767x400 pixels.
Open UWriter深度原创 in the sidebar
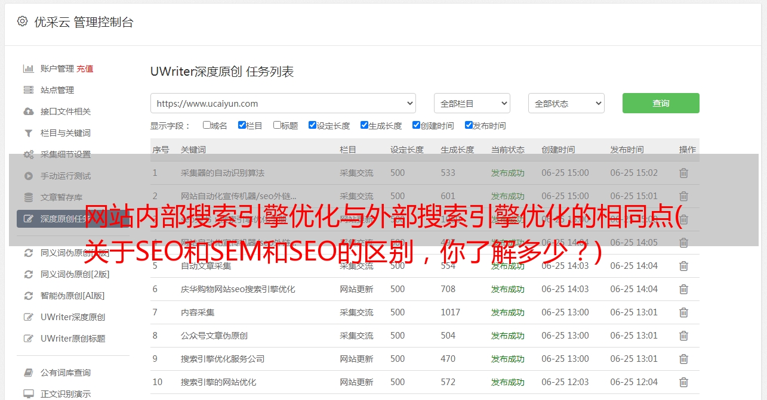(73, 317)
